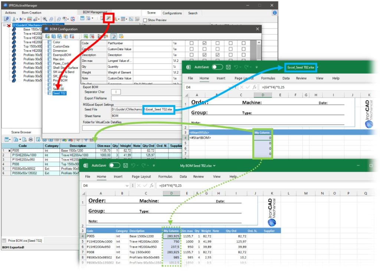Click the highlighted edit icon in BOM Configuration toolbar

point(114,36)
